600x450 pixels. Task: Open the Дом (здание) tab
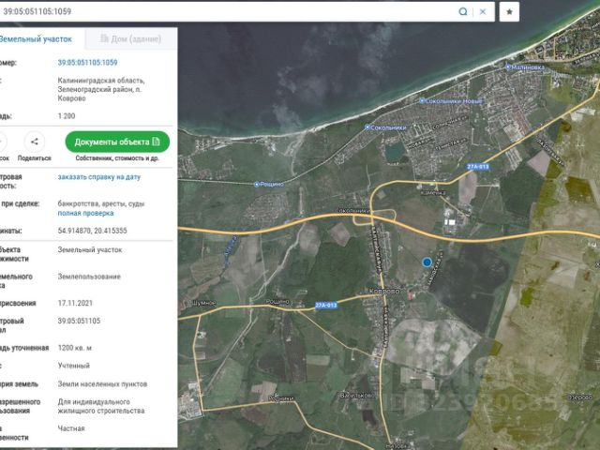(131, 39)
